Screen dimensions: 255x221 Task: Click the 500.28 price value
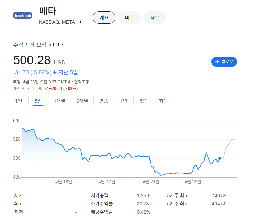(x=32, y=60)
